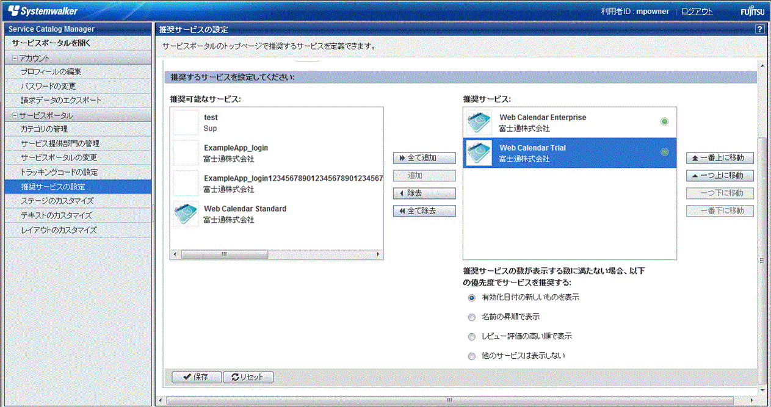771x407 pixels.
Task: Open the help question mark icon
Action: click(x=759, y=29)
